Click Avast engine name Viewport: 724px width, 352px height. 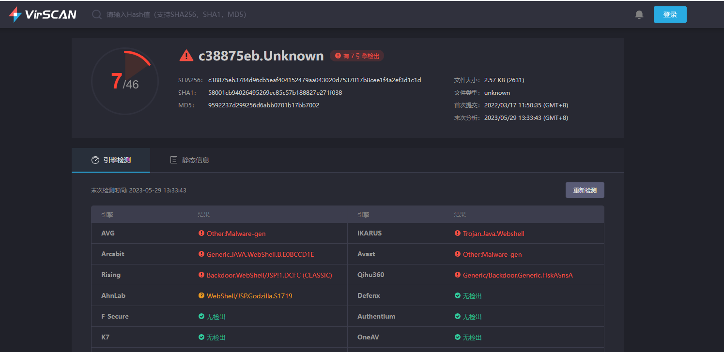pyautogui.click(x=366, y=254)
